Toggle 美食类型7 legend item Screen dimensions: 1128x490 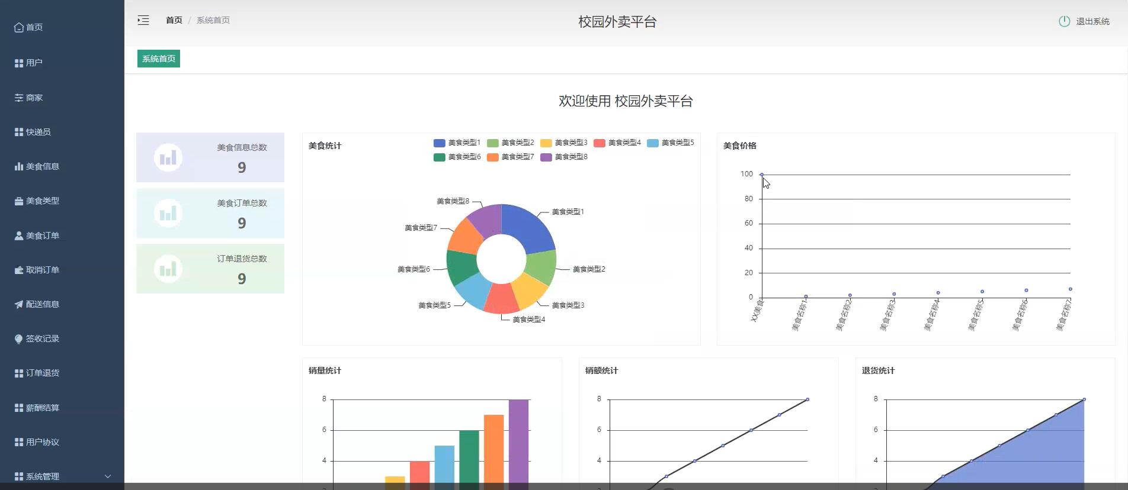(x=510, y=157)
